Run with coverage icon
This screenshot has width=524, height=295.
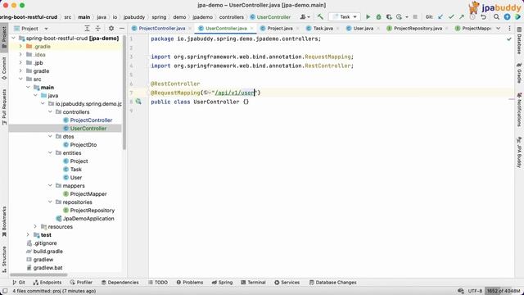389,16
